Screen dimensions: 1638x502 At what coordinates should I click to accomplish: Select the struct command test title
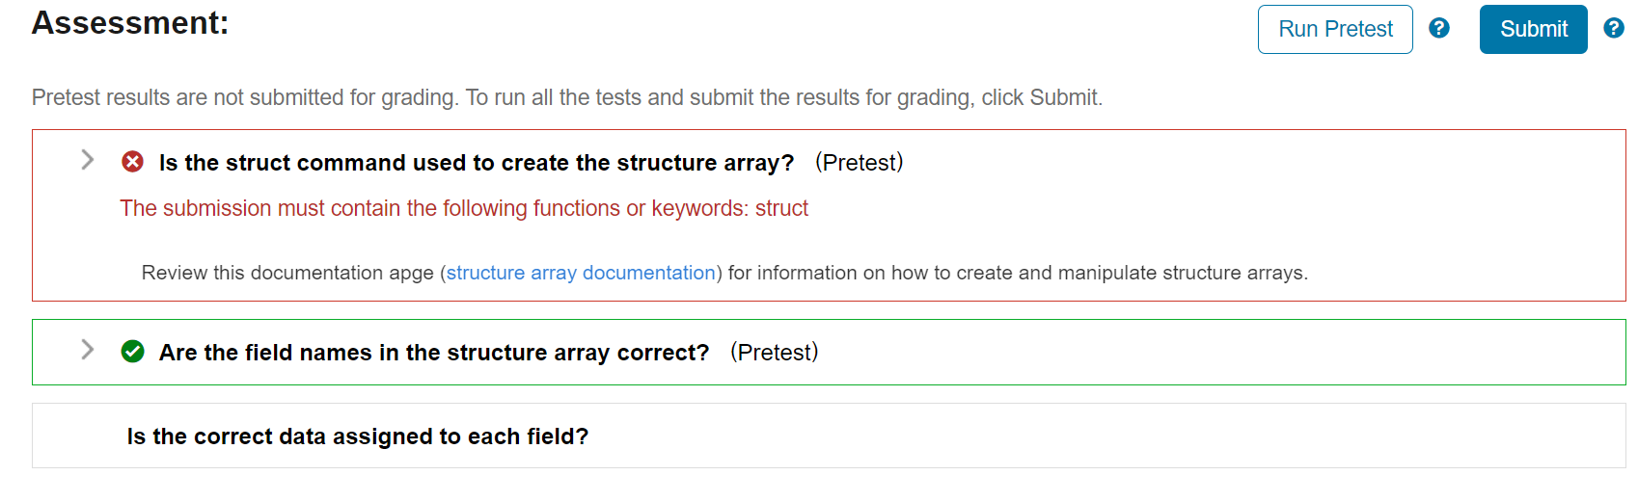click(x=476, y=163)
